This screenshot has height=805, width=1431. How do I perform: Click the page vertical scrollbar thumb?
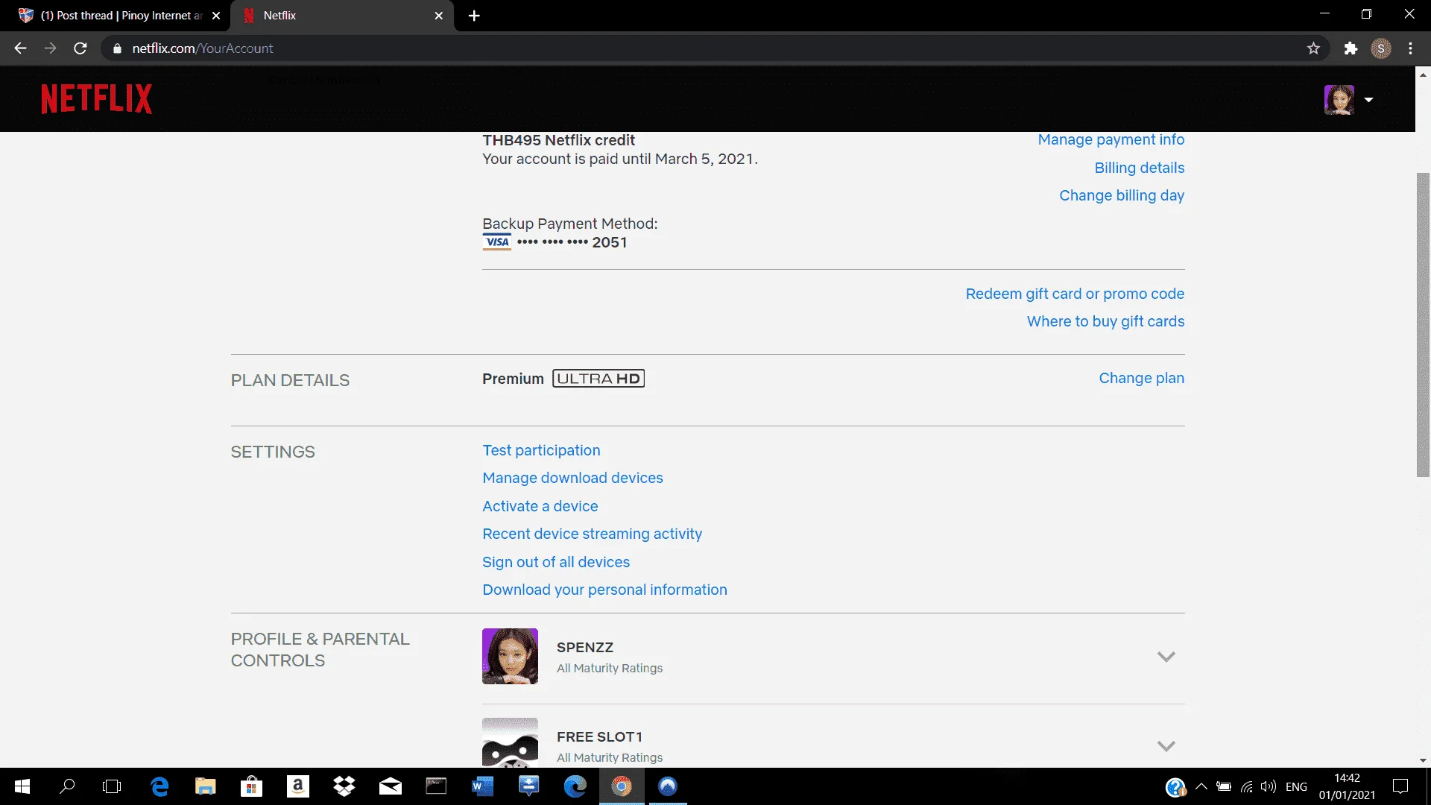click(1423, 324)
